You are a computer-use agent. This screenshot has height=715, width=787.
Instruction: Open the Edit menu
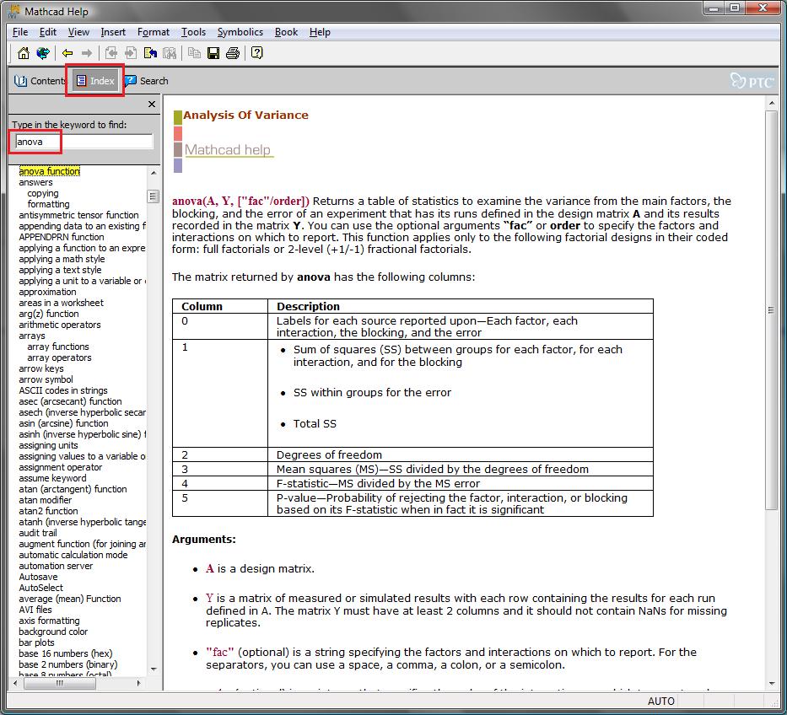pyautogui.click(x=48, y=32)
